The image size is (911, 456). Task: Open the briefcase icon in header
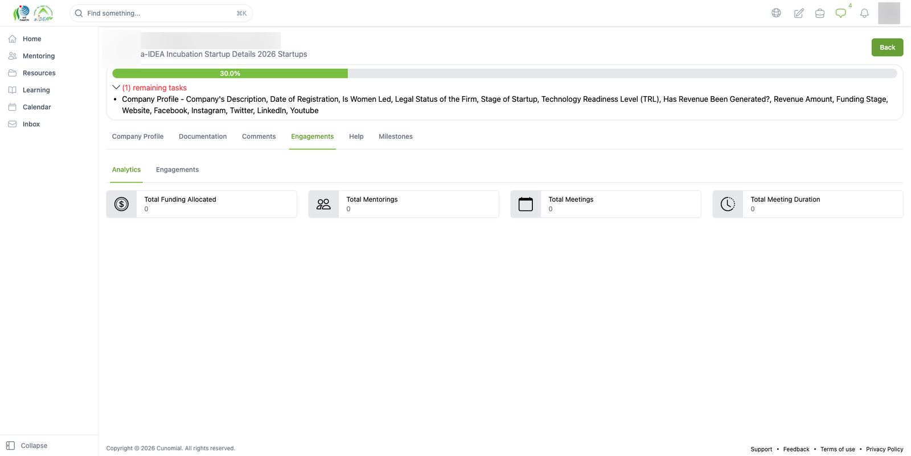[x=820, y=13]
